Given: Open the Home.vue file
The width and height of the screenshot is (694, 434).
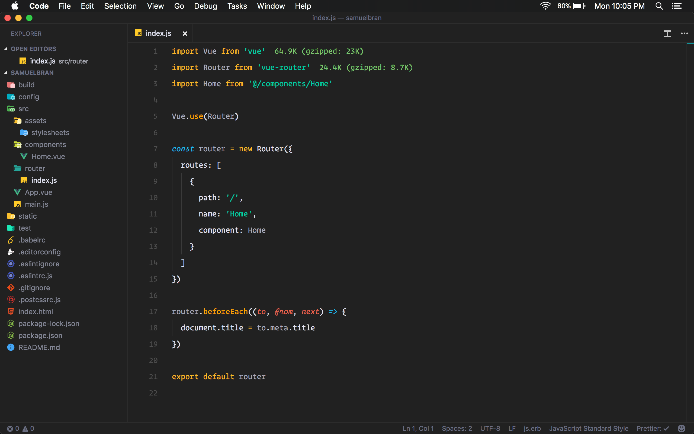Looking at the screenshot, I should (x=48, y=157).
